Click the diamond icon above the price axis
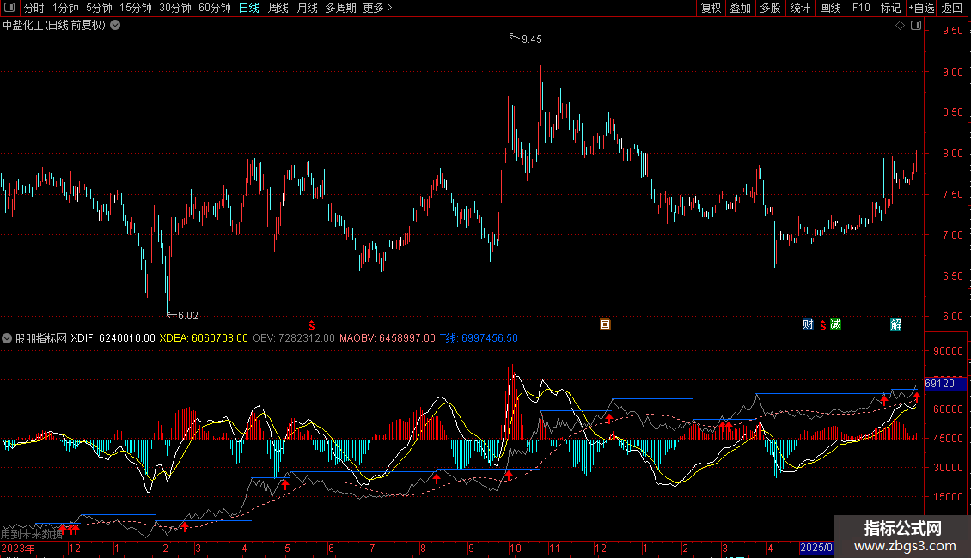 [x=901, y=26]
